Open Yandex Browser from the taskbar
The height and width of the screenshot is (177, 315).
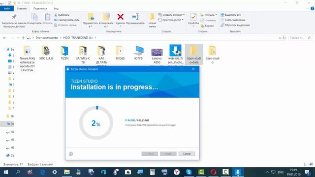[x=177, y=172]
